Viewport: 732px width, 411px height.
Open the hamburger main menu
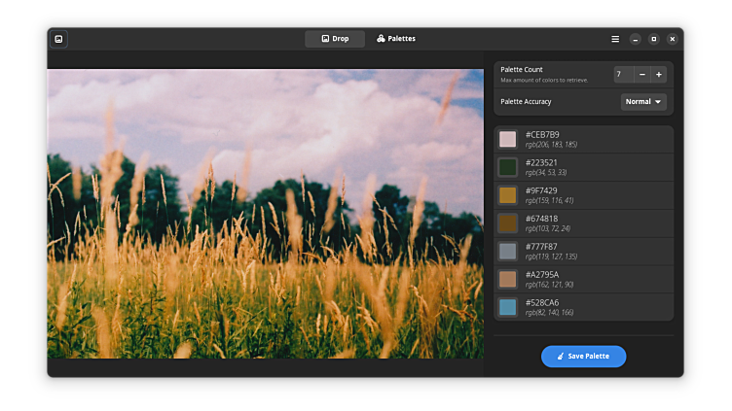[x=615, y=39]
